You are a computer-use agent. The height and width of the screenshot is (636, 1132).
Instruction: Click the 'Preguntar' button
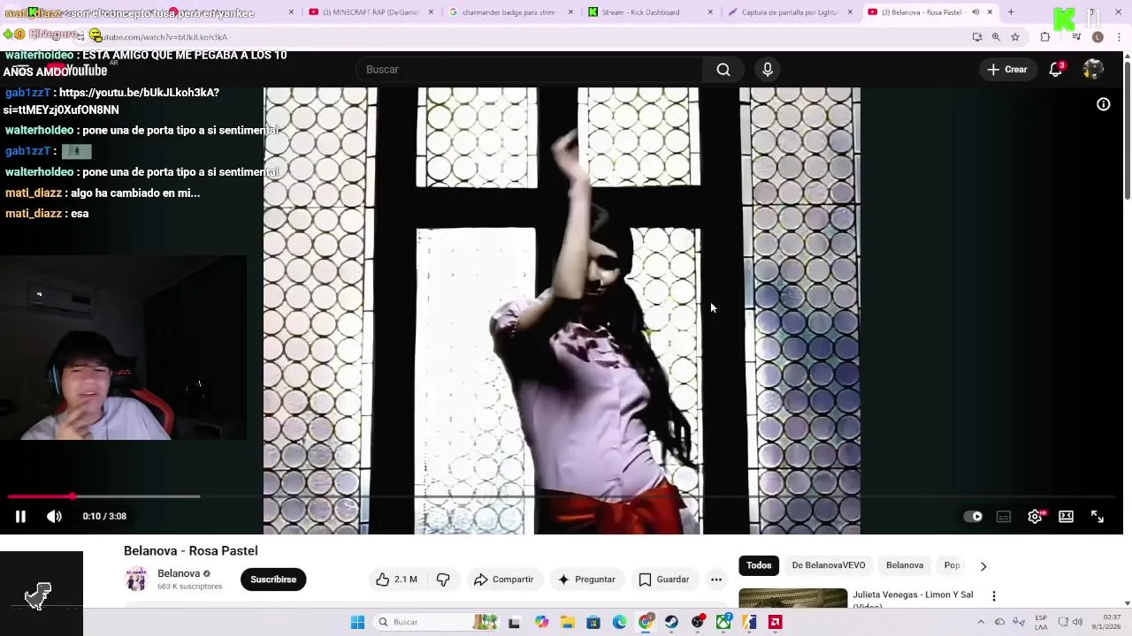(585, 579)
